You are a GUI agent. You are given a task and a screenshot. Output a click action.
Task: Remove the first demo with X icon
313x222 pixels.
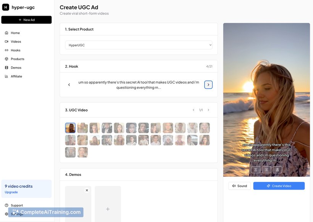[87, 190]
